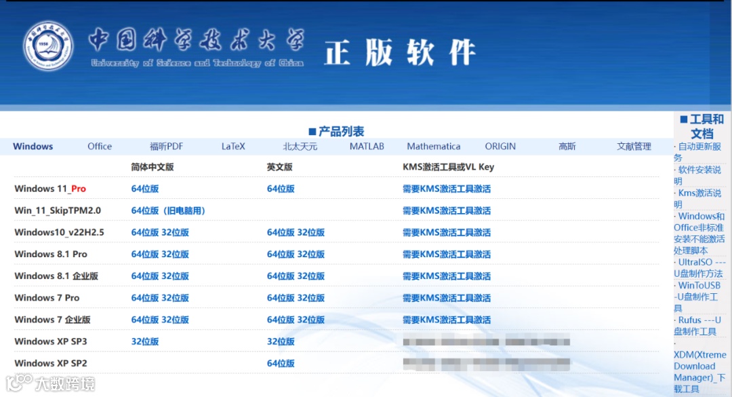732x397 pixels.
Task: Open the 福昕PDF tab
Action: coord(165,146)
